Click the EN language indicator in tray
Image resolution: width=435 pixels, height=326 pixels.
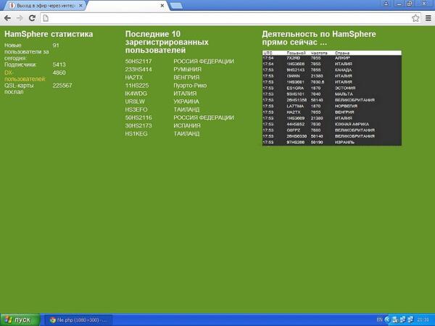coord(378,319)
